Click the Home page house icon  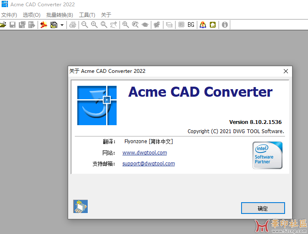point(213,25)
